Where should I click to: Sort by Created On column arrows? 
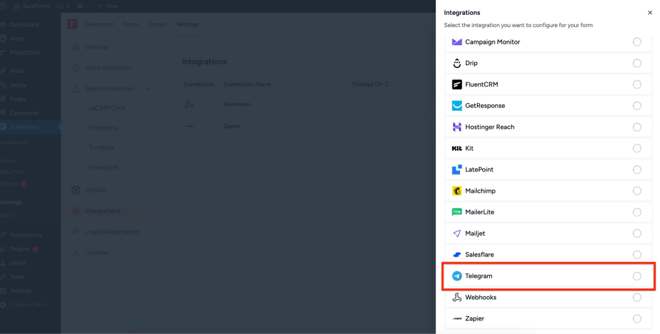pos(387,84)
